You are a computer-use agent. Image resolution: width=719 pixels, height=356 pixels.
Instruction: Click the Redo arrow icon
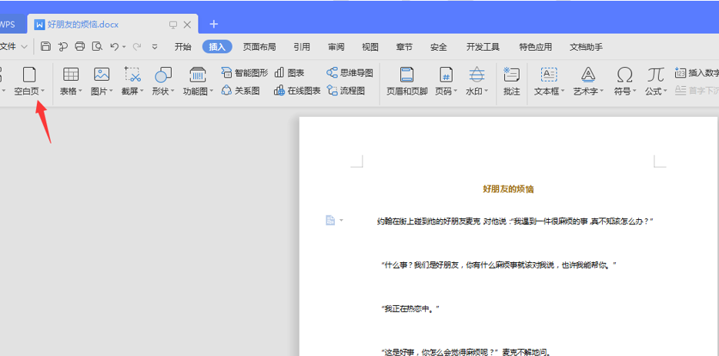pyautogui.click(x=137, y=47)
